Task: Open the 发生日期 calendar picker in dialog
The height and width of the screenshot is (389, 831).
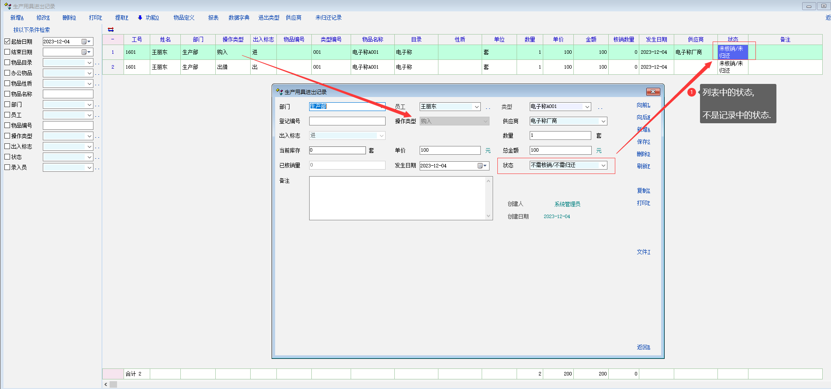Action: [x=482, y=166]
